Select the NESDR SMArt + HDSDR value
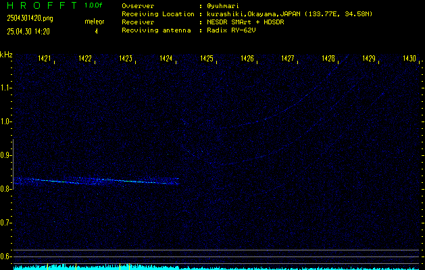 [x=245, y=22]
